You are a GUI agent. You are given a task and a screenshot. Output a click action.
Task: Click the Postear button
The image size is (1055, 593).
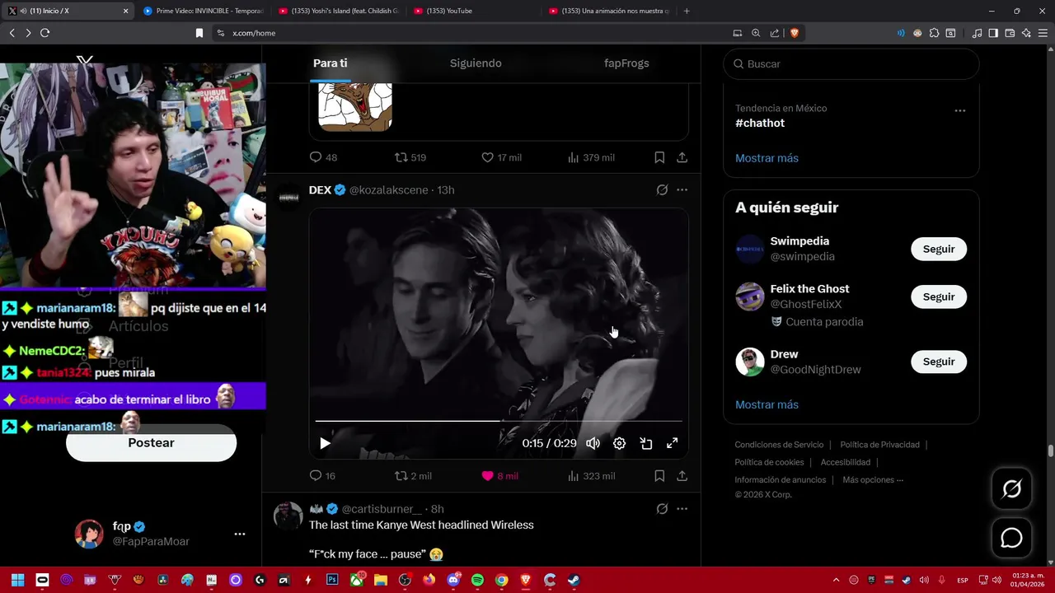point(151,443)
